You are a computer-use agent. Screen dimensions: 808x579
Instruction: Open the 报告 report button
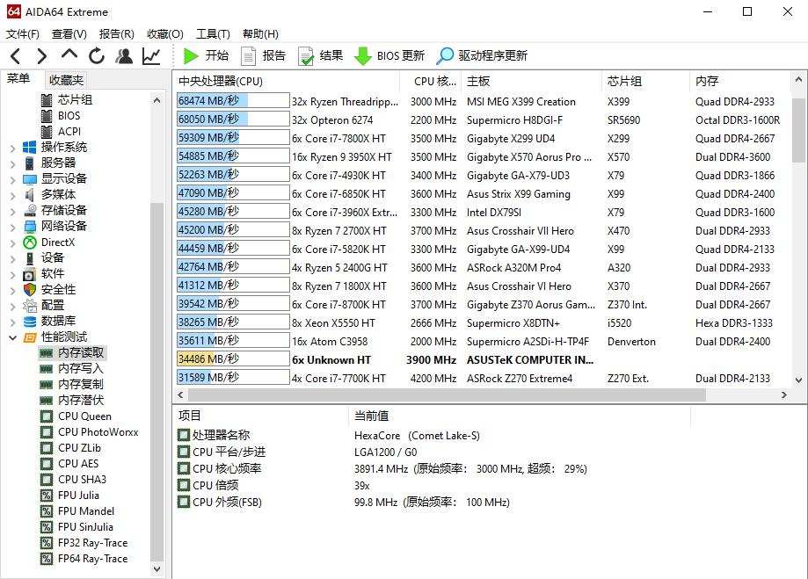click(263, 55)
